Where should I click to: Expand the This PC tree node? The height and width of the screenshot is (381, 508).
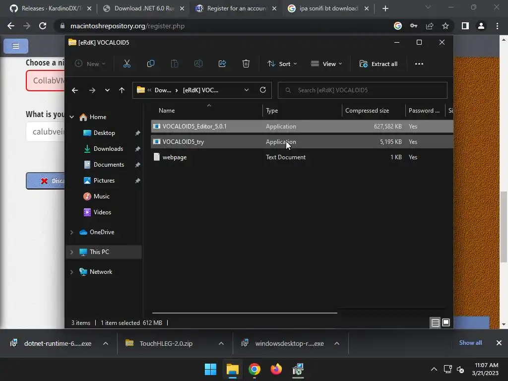tap(71, 252)
